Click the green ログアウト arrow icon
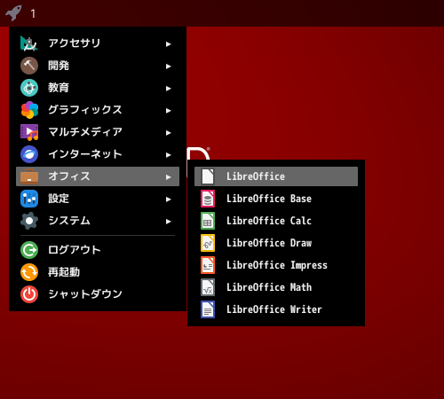444x399 pixels. tap(29, 250)
